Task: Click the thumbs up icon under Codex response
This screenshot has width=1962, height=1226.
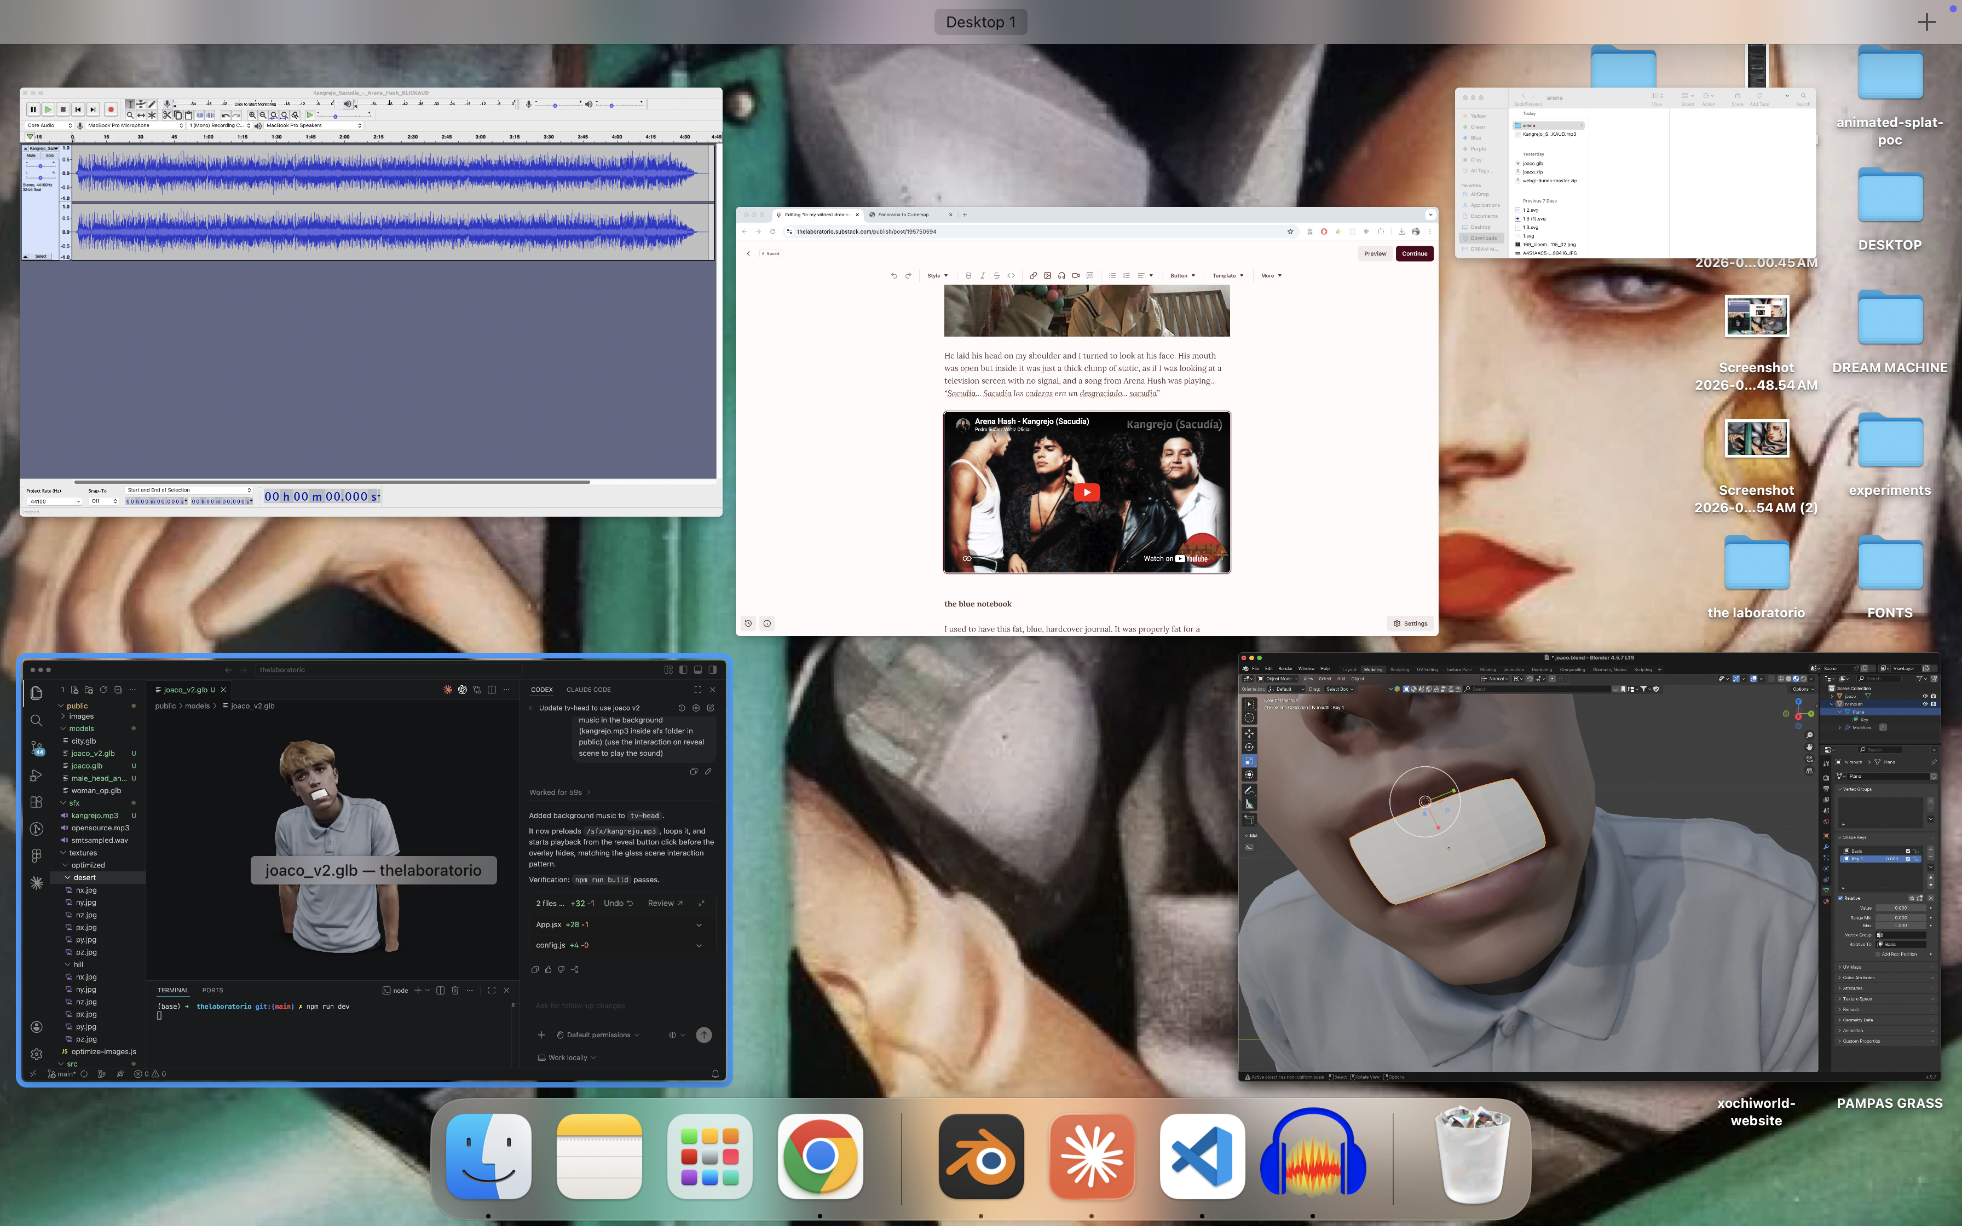Action: coord(548,969)
